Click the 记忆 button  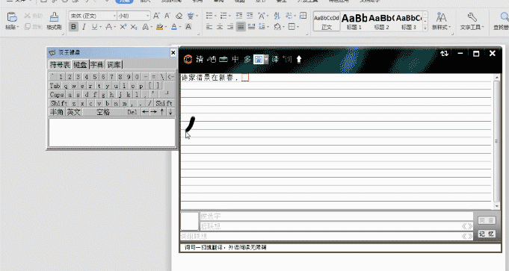[x=487, y=234]
